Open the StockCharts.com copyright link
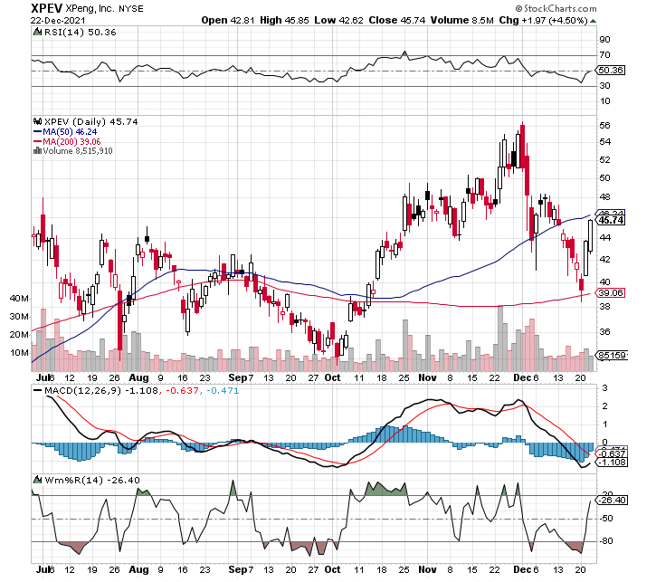656x582 pixels. tap(556, 8)
